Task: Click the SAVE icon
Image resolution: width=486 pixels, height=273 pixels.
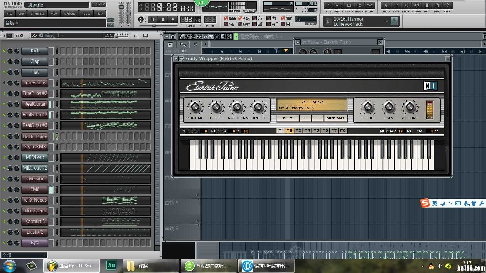Action: point(396,5)
